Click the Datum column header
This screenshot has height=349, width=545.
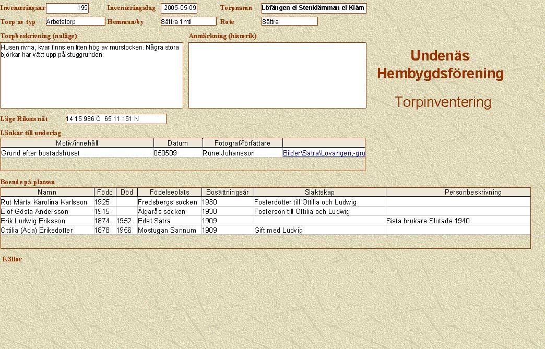coord(177,143)
